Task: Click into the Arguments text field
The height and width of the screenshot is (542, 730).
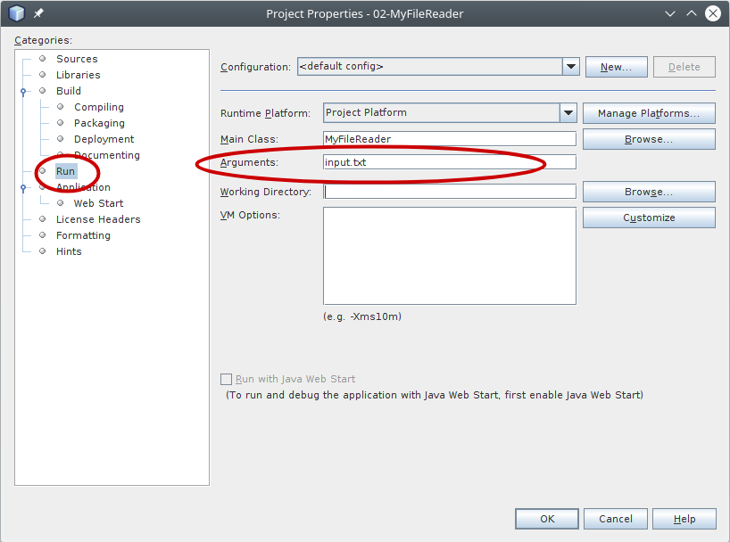Action: pos(449,162)
